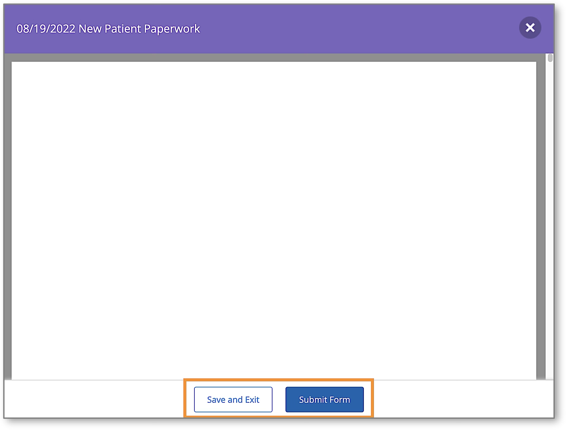Click the gray margin right of the page
Viewport: 566px width, 430px height.
click(x=541, y=208)
